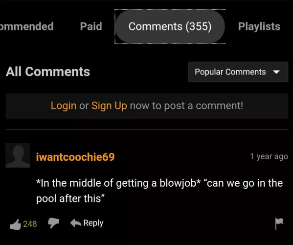Viewport: 293px width, 245px height.
Task: Open the commenter's username profile link
Action: (75, 157)
